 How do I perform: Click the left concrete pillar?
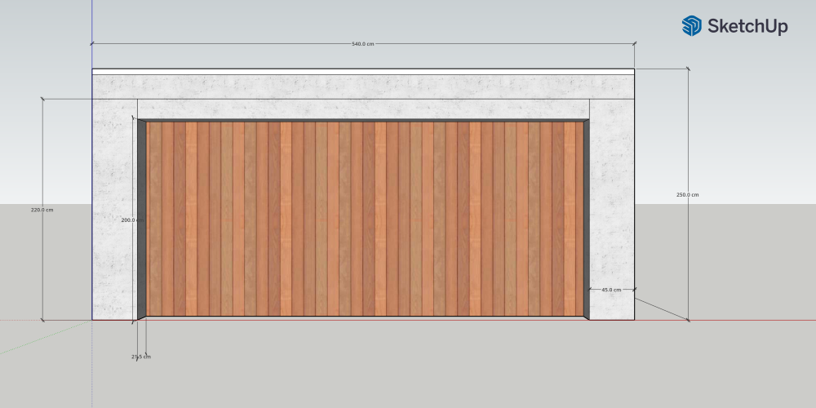tap(114, 219)
